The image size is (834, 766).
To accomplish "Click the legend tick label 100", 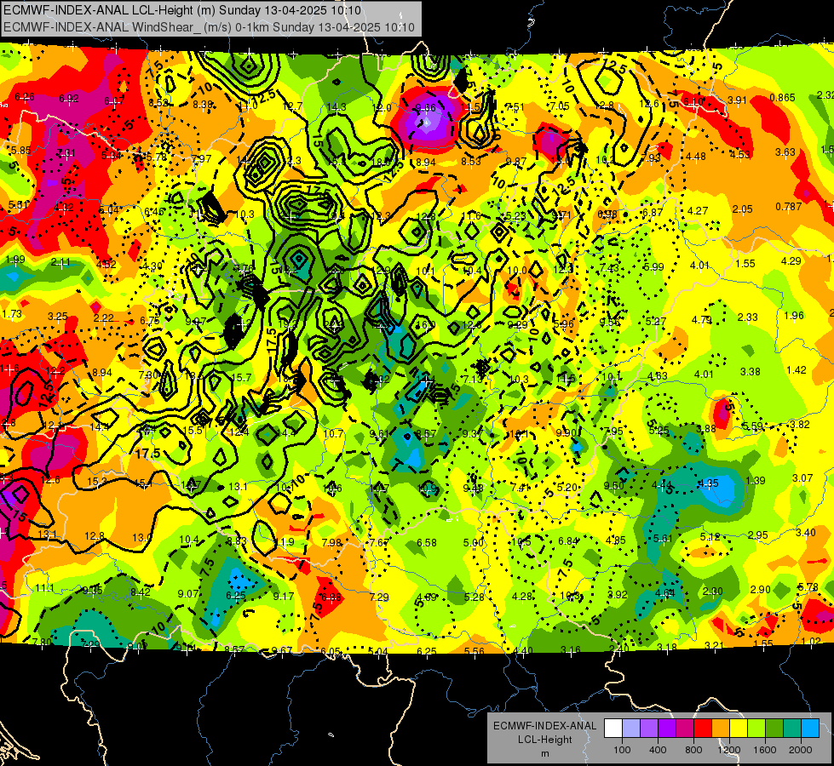I will click(622, 750).
